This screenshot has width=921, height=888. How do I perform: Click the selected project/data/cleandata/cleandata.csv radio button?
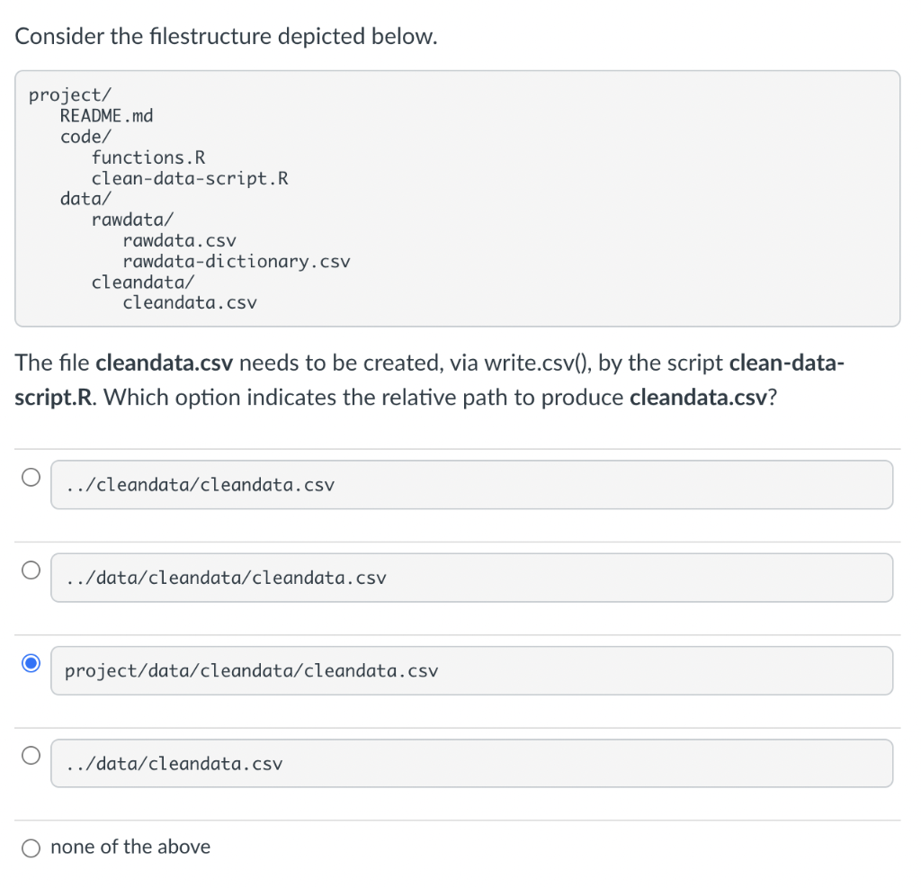coord(31,664)
